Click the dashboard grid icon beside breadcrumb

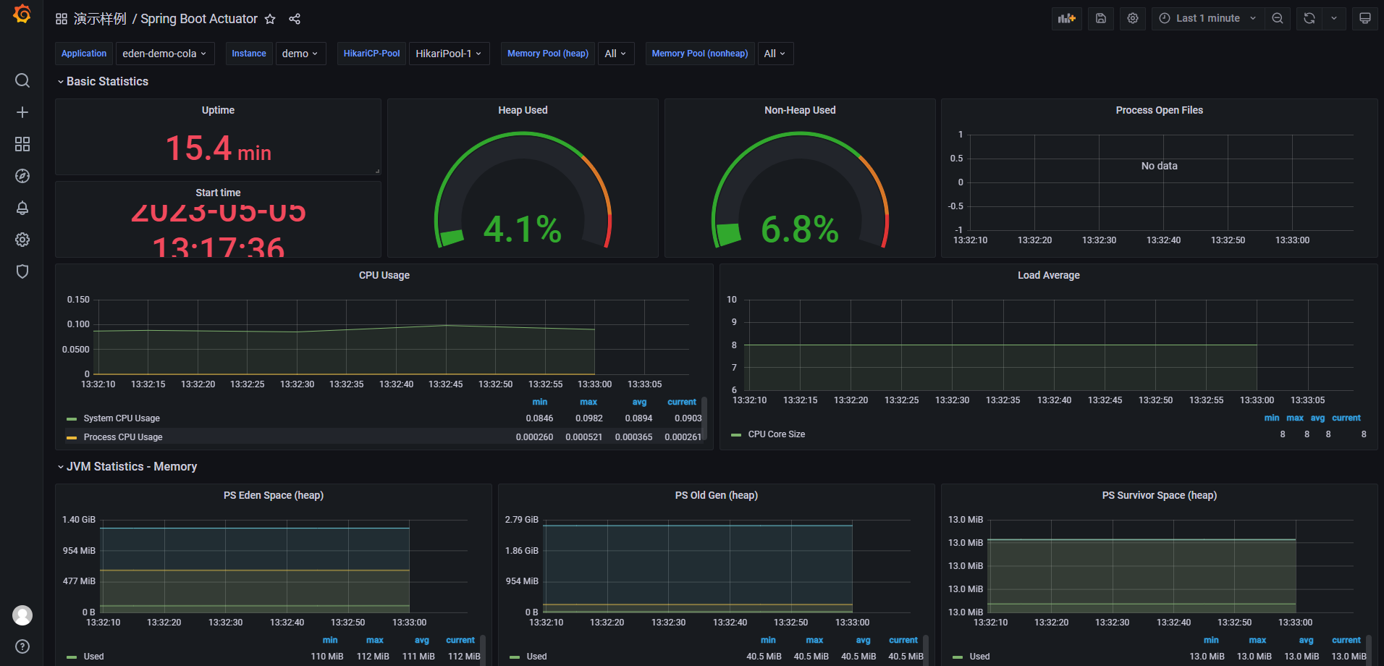click(62, 19)
